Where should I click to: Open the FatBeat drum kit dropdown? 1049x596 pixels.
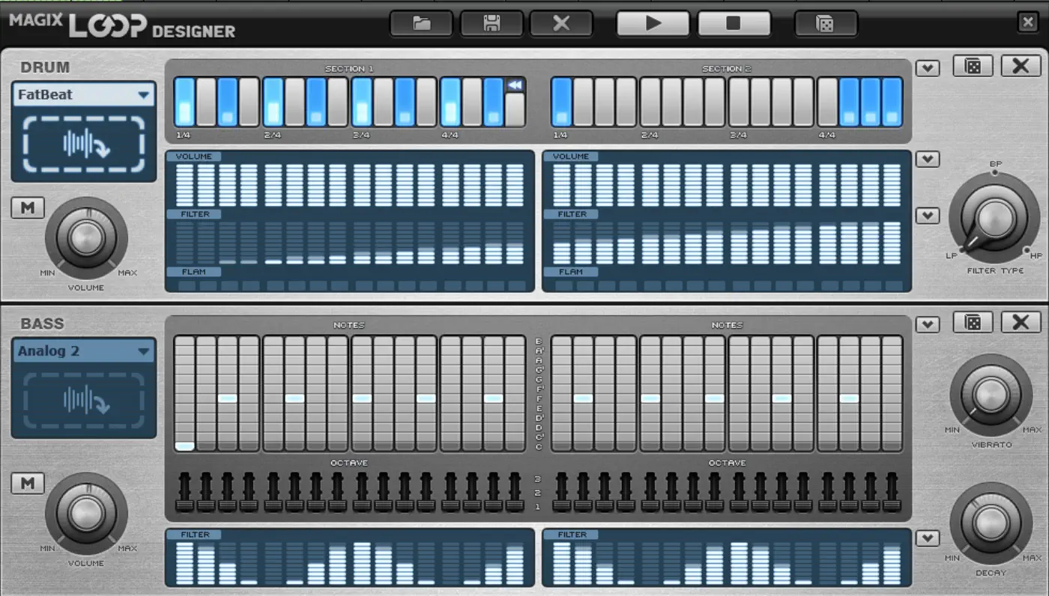click(143, 95)
